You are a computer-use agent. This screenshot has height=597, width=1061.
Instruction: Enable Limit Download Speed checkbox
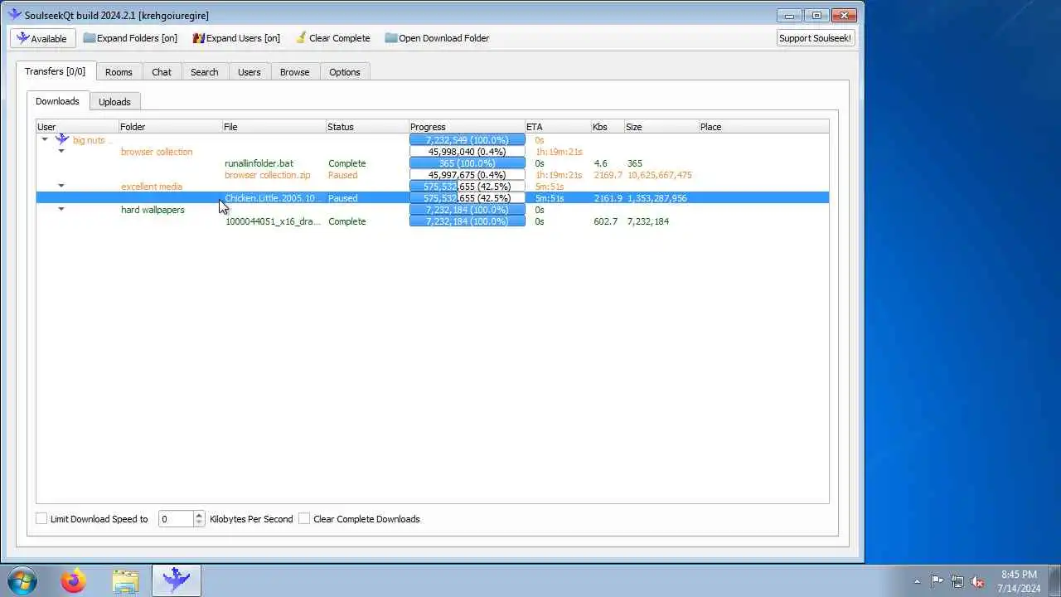(x=41, y=519)
